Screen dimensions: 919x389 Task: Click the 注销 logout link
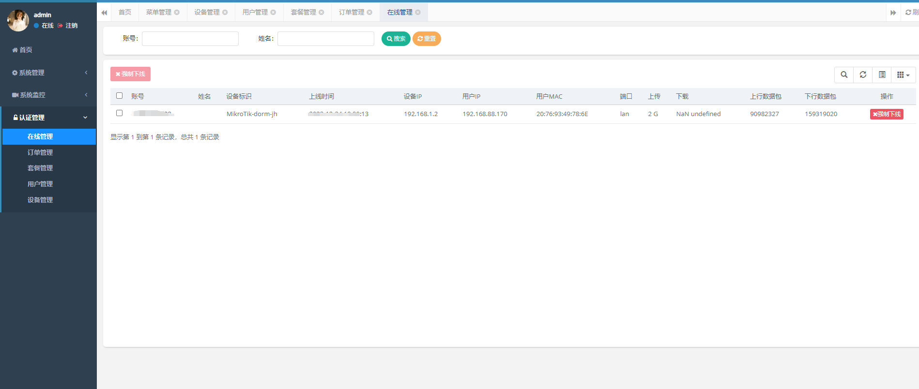pos(68,26)
